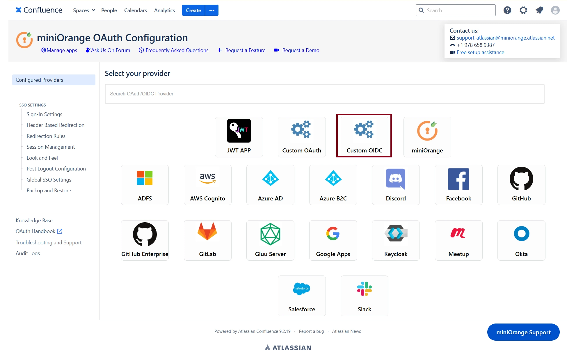Click the support email address link
Viewport: 567px width, 359px height.
click(506, 38)
